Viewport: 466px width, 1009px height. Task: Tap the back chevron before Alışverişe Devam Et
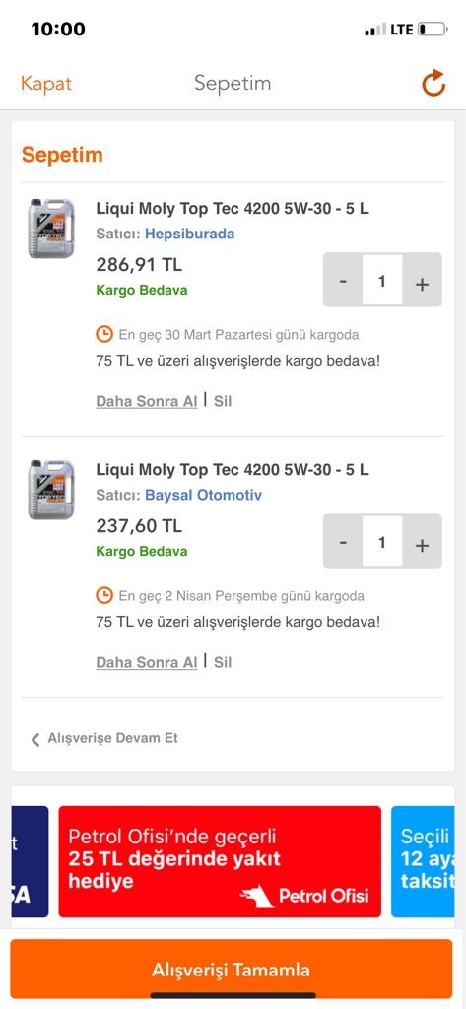[x=35, y=739]
